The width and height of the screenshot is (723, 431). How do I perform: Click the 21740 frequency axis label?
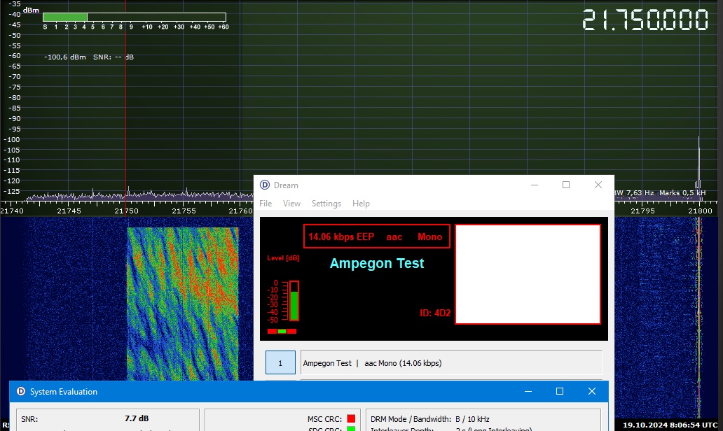pos(11,211)
